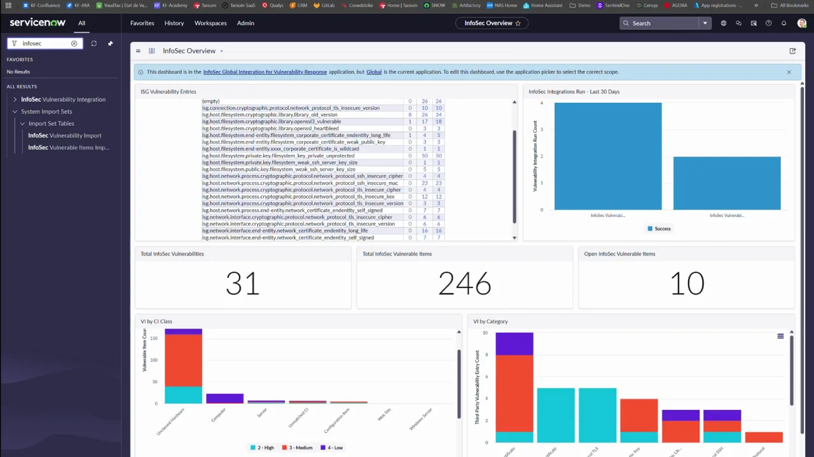Collapse System Import Sets group
814x457 pixels.
15,111
